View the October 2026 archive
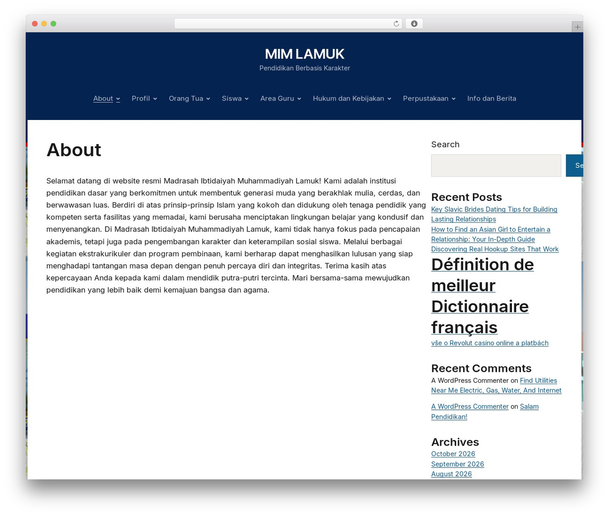609x516 pixels. click(x=453, y=454)
